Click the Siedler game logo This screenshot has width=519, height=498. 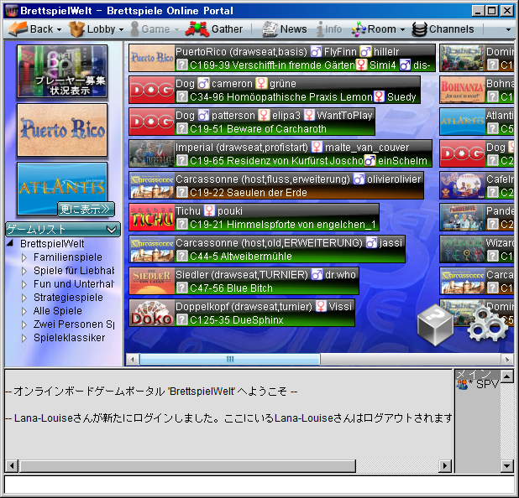tap(152, 281)
